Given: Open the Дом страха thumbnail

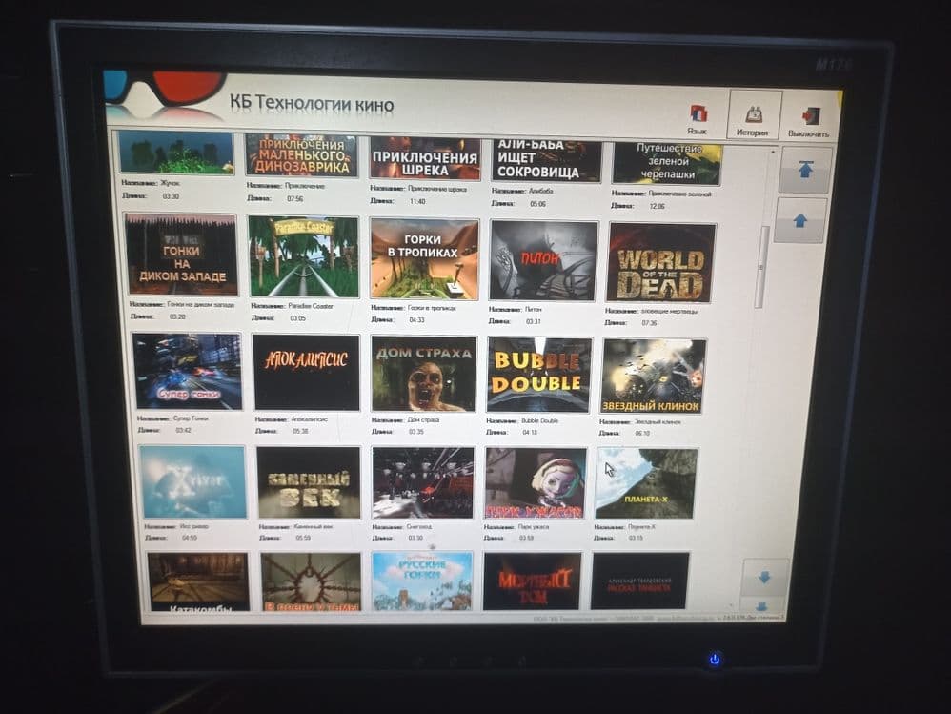Looking at the screenshot, I should click(x=424, y=375).
